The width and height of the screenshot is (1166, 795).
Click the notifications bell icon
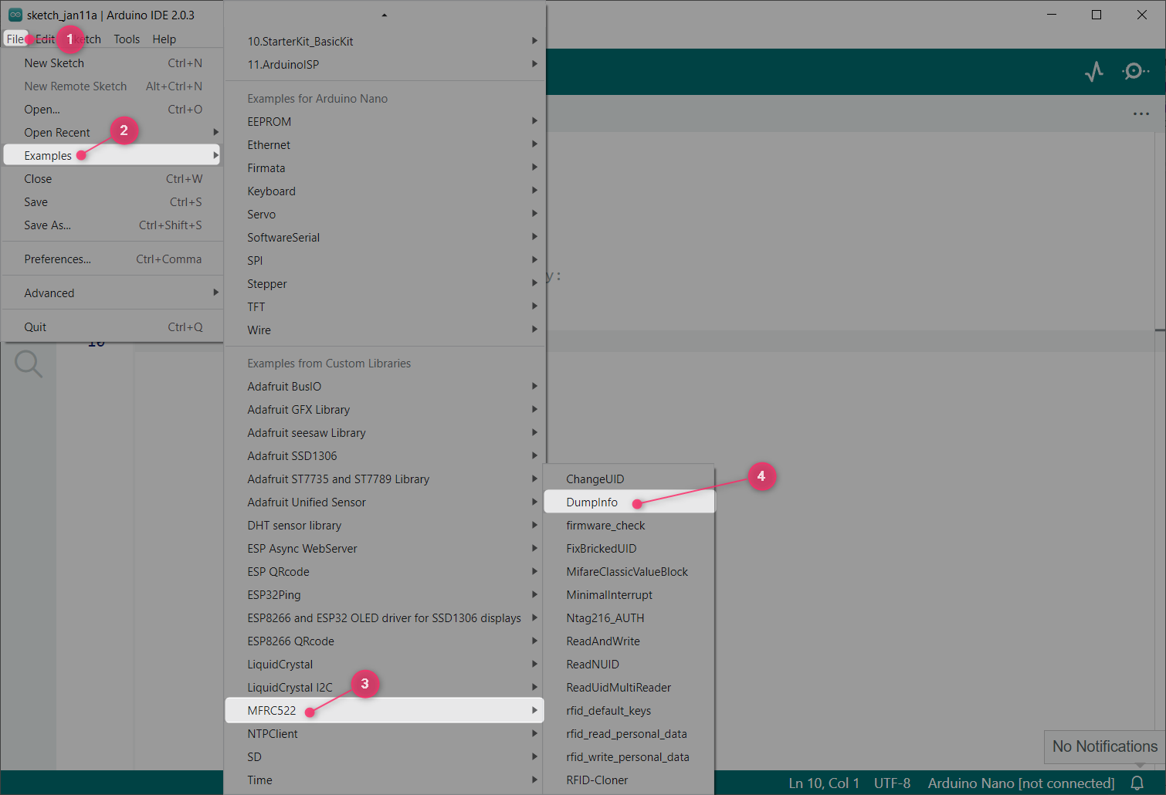click(1137, 783)
